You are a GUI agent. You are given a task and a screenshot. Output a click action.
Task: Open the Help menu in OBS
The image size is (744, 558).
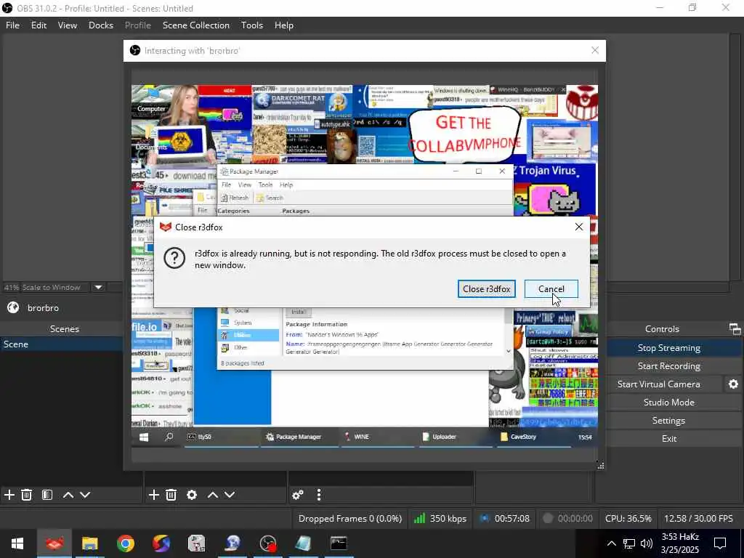click(284, 25)
